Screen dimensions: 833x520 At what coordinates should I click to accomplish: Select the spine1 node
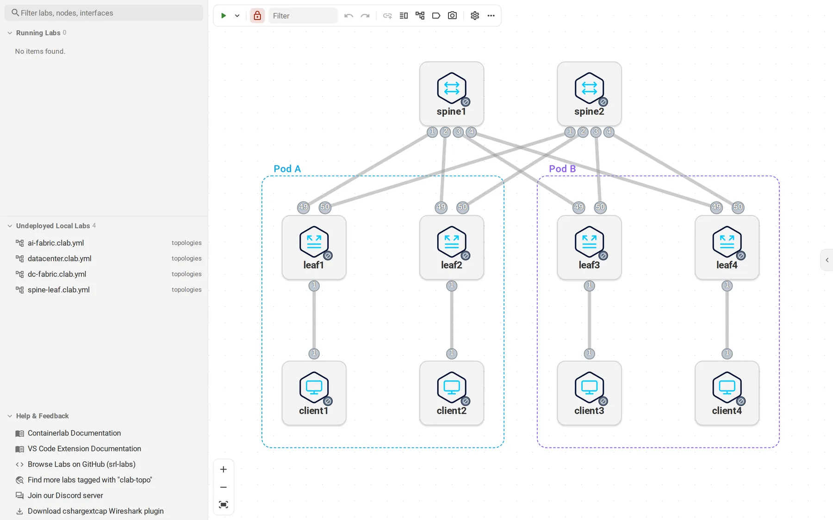click(452, 94)
